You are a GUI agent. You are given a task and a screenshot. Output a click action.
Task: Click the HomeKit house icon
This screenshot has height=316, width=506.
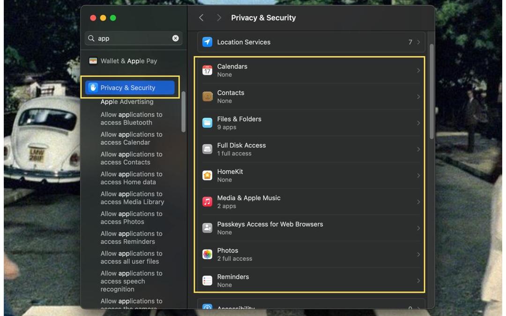click(x=207, y=176)
